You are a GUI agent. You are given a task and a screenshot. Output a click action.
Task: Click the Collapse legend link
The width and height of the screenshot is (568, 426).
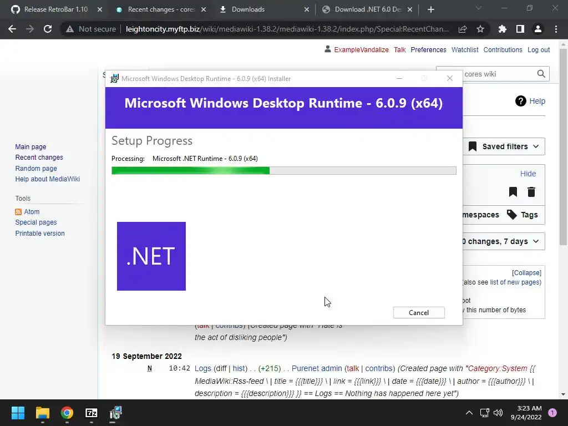click(x=526, y=273)
